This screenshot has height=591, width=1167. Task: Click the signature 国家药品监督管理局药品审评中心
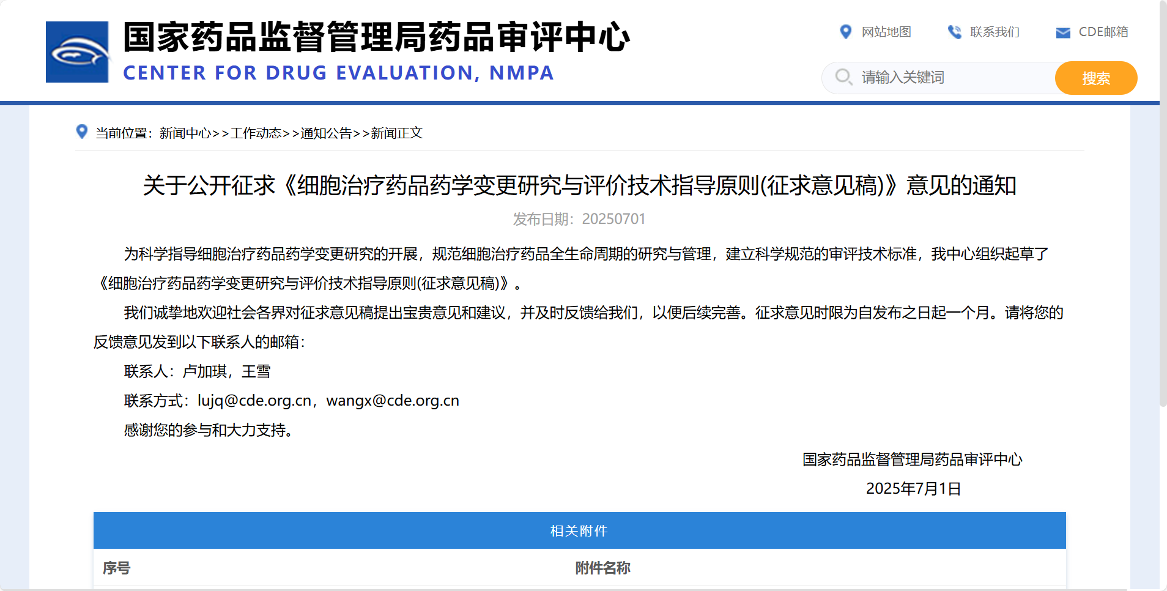(x=913, y=459)
